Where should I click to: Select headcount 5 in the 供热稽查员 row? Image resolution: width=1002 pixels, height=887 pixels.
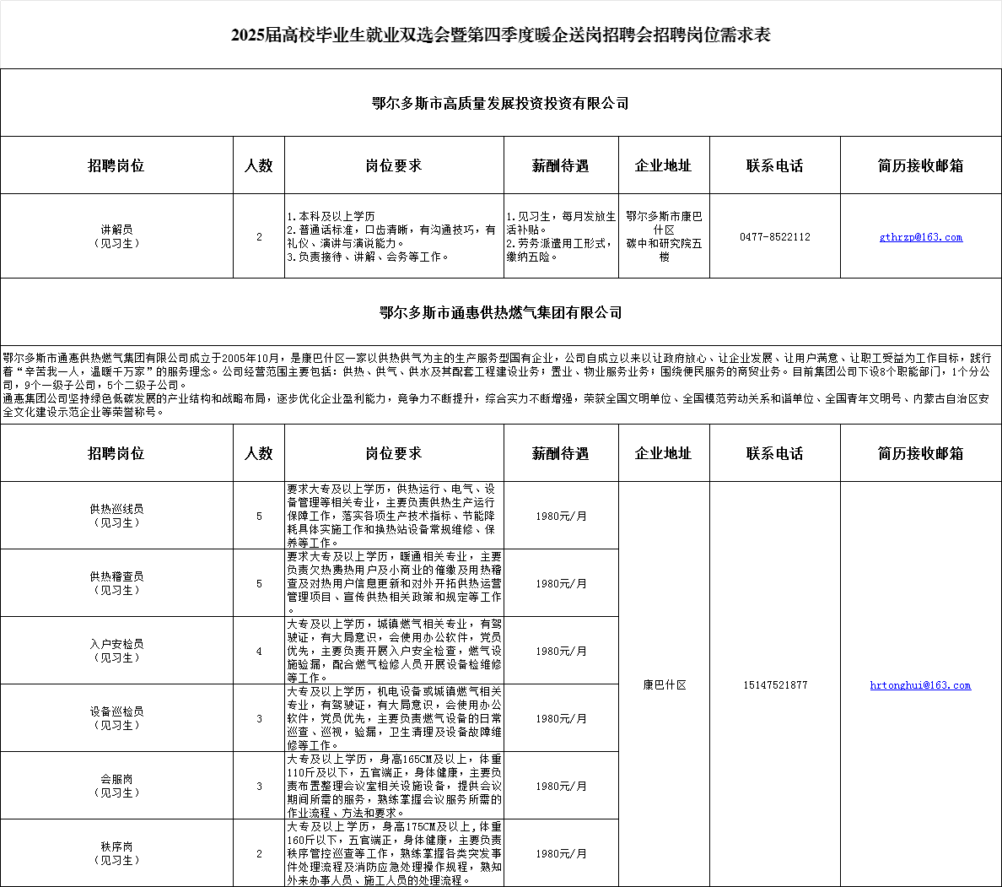click(x=259, y=584)
